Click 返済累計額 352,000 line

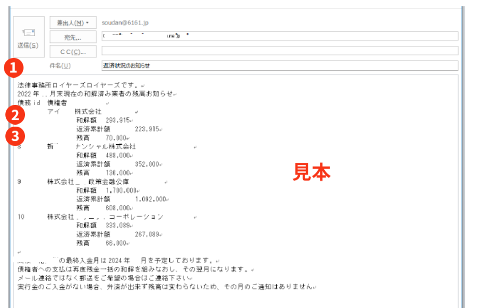pyautogui.click(x=119, y=164)
